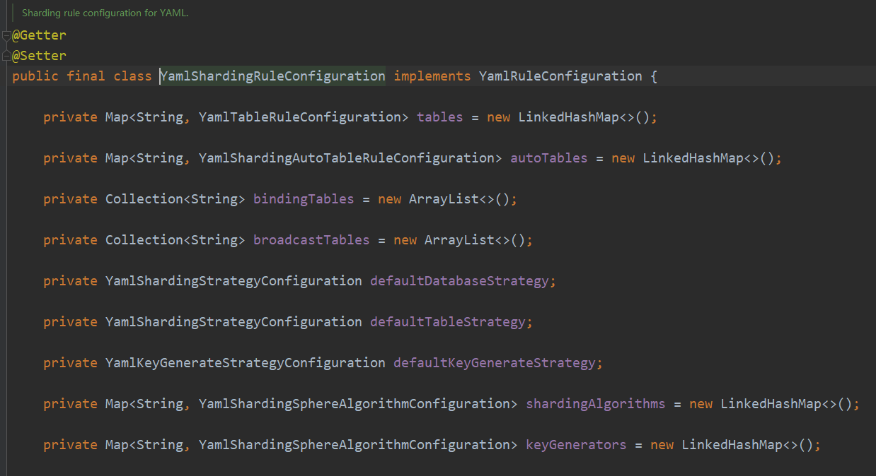Screen dimensions: 876x476
Task: Click the 'defaultKeyGenerateStrategy' field name
Action: tap(495, 363)
